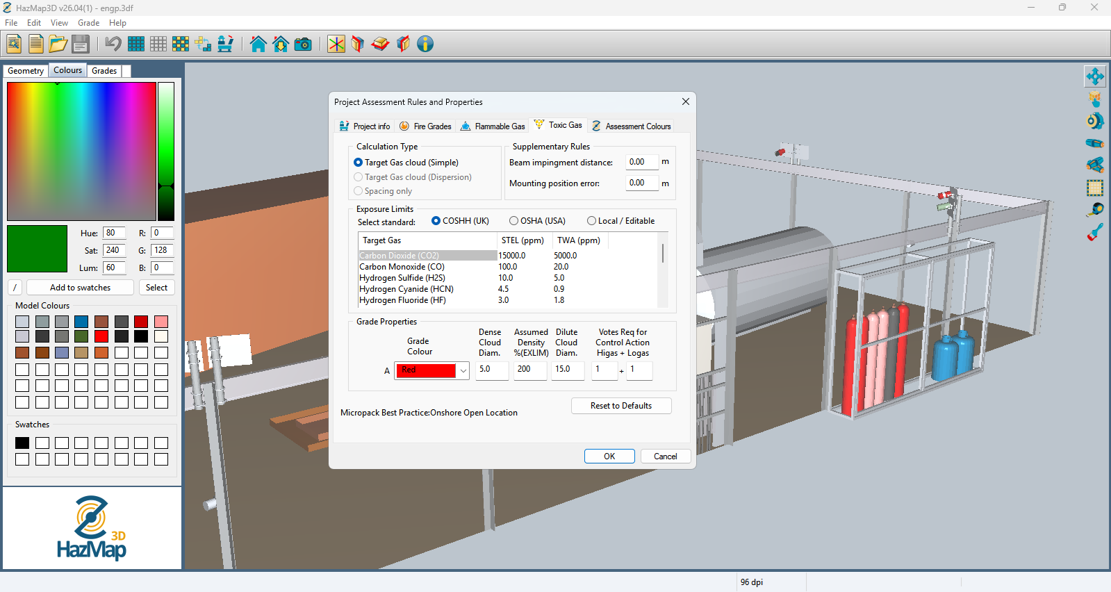Pick the blue model colour swatch
The image size is (1111, 592).
(x=81, y=322)
